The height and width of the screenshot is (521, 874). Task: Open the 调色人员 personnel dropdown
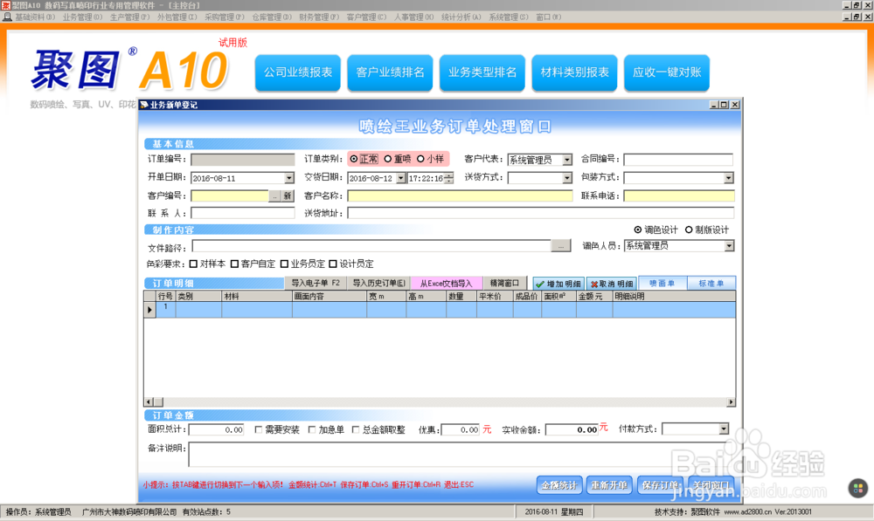pyautogui.click(x=730, y=245)
